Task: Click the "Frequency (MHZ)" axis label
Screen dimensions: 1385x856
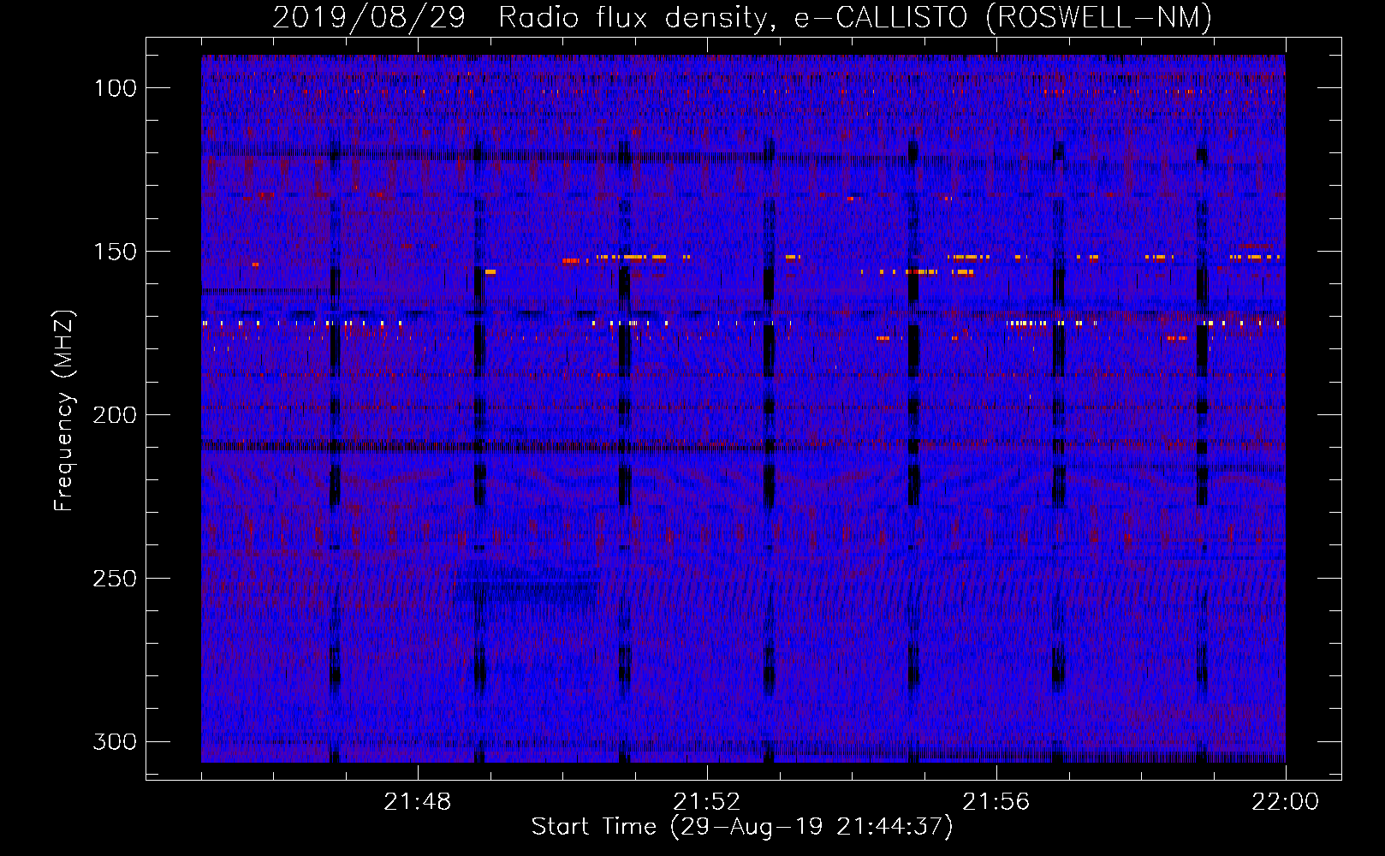Action: point(64,411)
